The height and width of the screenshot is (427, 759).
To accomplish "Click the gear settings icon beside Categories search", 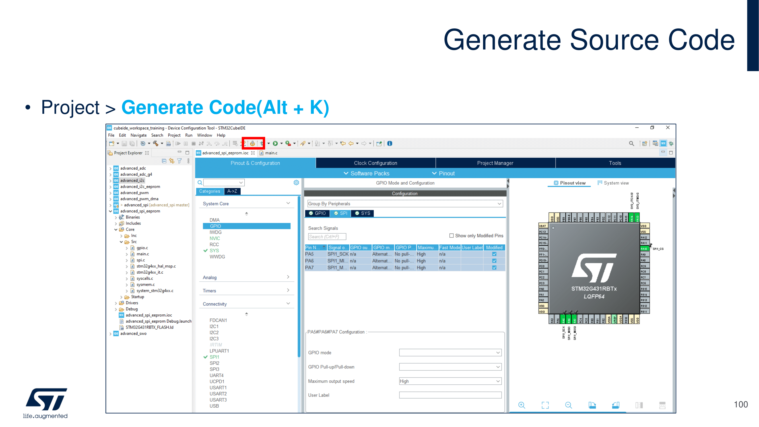I will pyautogui.click(x=296, y=183).
